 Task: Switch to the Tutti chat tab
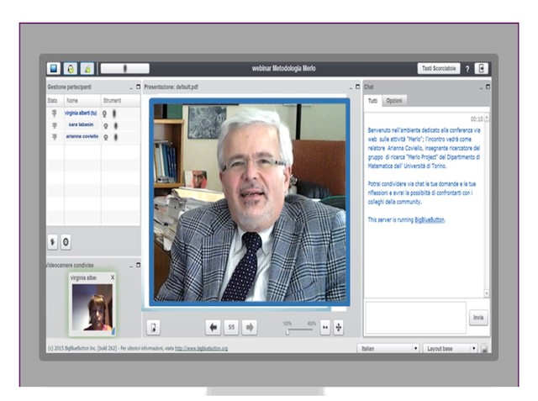(372, 101)
